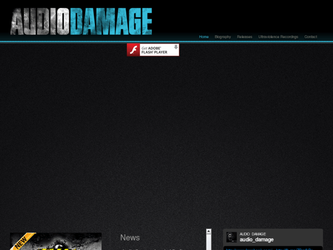This screenshot has width=333, height=250.
Task: Open the facebook link in the tweet
Action: coord(249,249)
